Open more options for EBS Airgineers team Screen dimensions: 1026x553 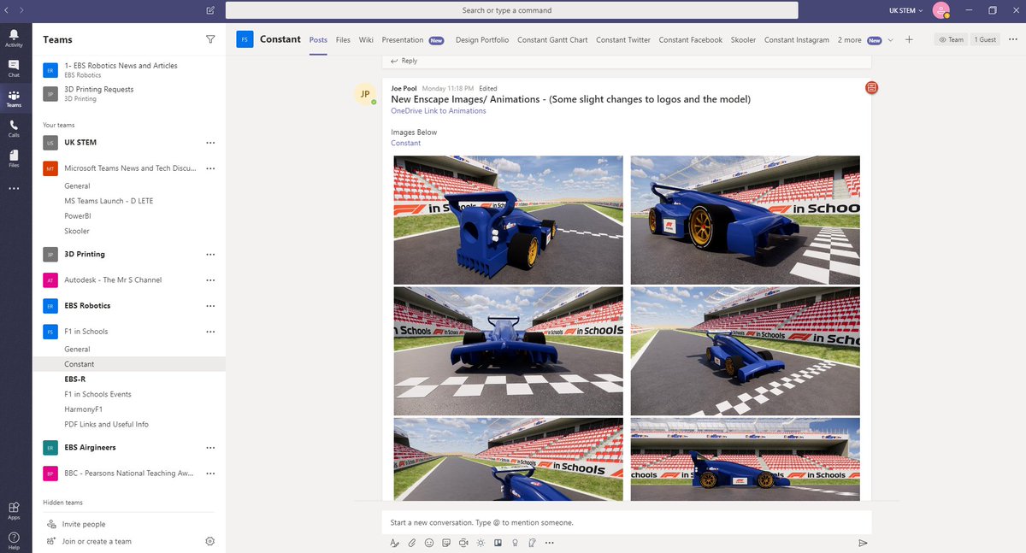(x=210, y=448)
